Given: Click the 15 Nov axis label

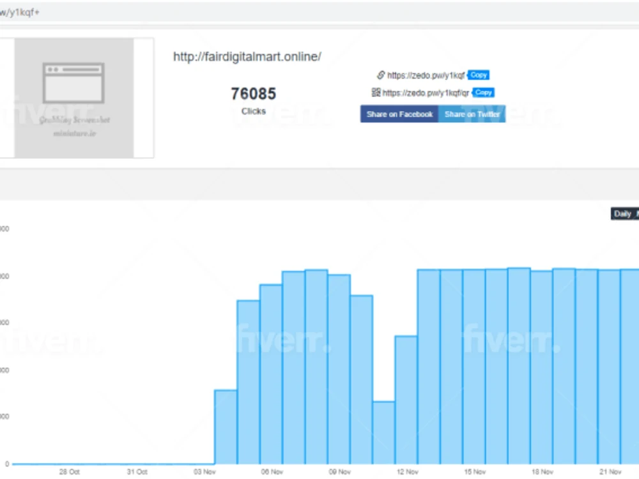Looking at the screenshot, I should [x=475, y=472].
